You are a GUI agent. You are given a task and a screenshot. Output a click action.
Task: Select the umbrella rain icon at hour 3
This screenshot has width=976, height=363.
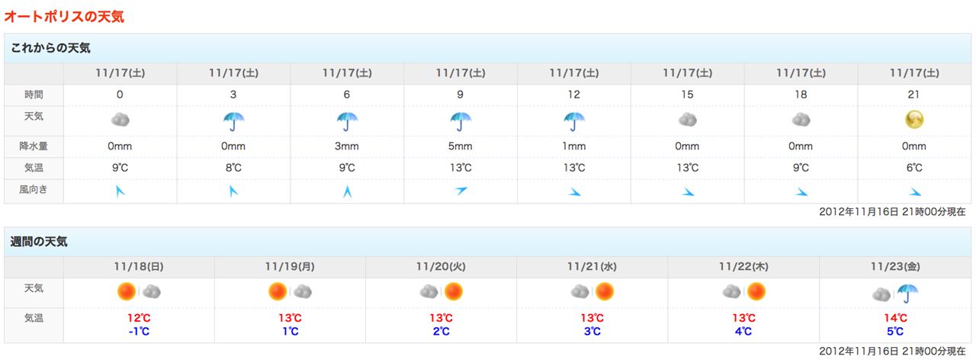point(233,121)
